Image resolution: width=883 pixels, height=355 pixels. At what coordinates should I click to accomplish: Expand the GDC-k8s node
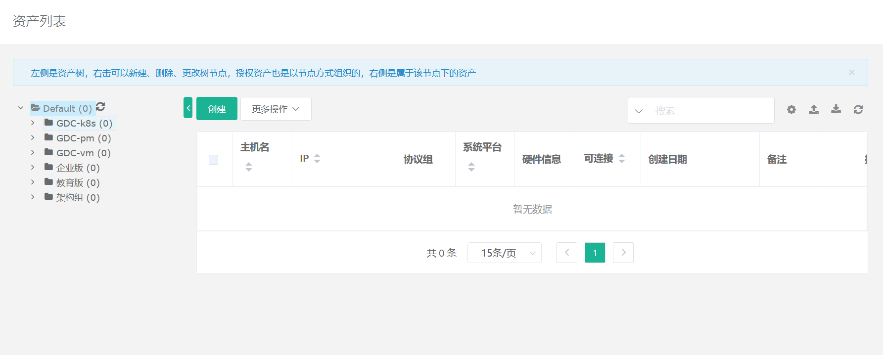coord(33,123)
